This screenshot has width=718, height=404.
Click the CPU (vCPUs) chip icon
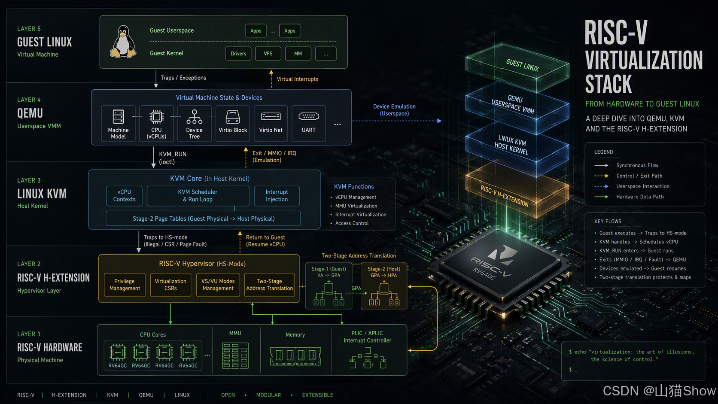(x=156, y=117)
